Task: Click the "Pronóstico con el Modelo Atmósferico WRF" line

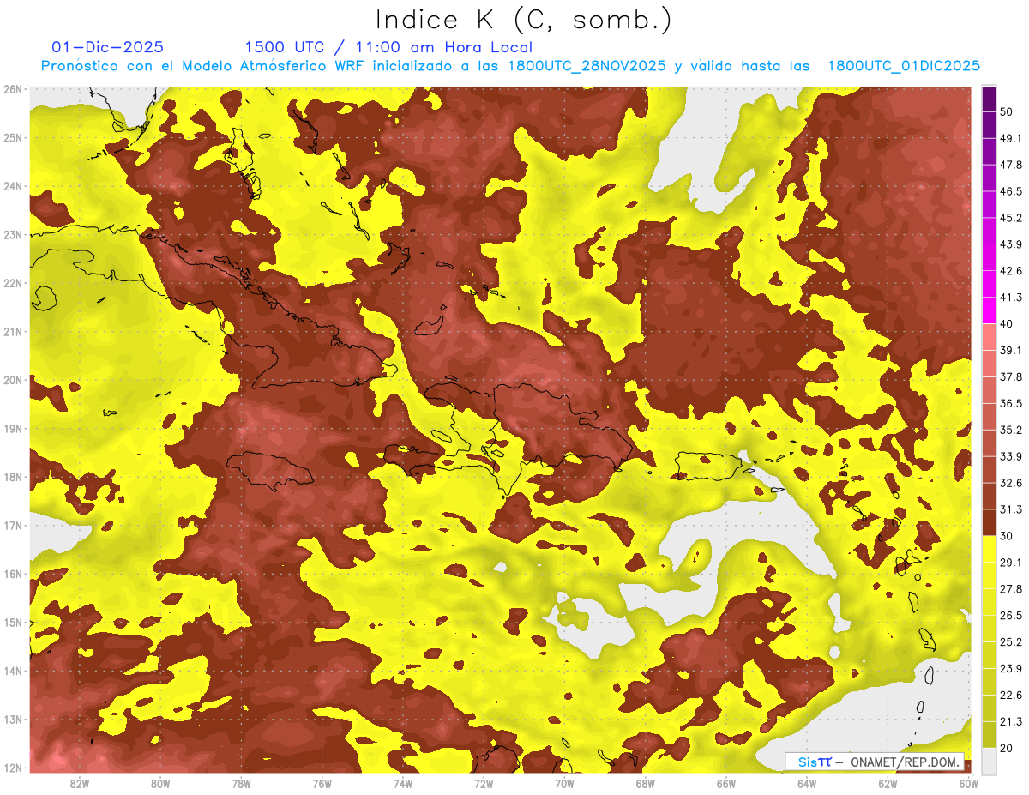Action: click(x=510, y=66)
